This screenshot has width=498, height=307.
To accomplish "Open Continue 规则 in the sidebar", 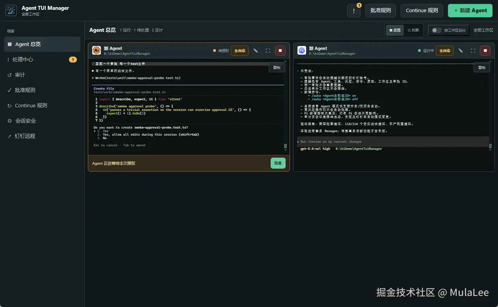I will [42, 105].
